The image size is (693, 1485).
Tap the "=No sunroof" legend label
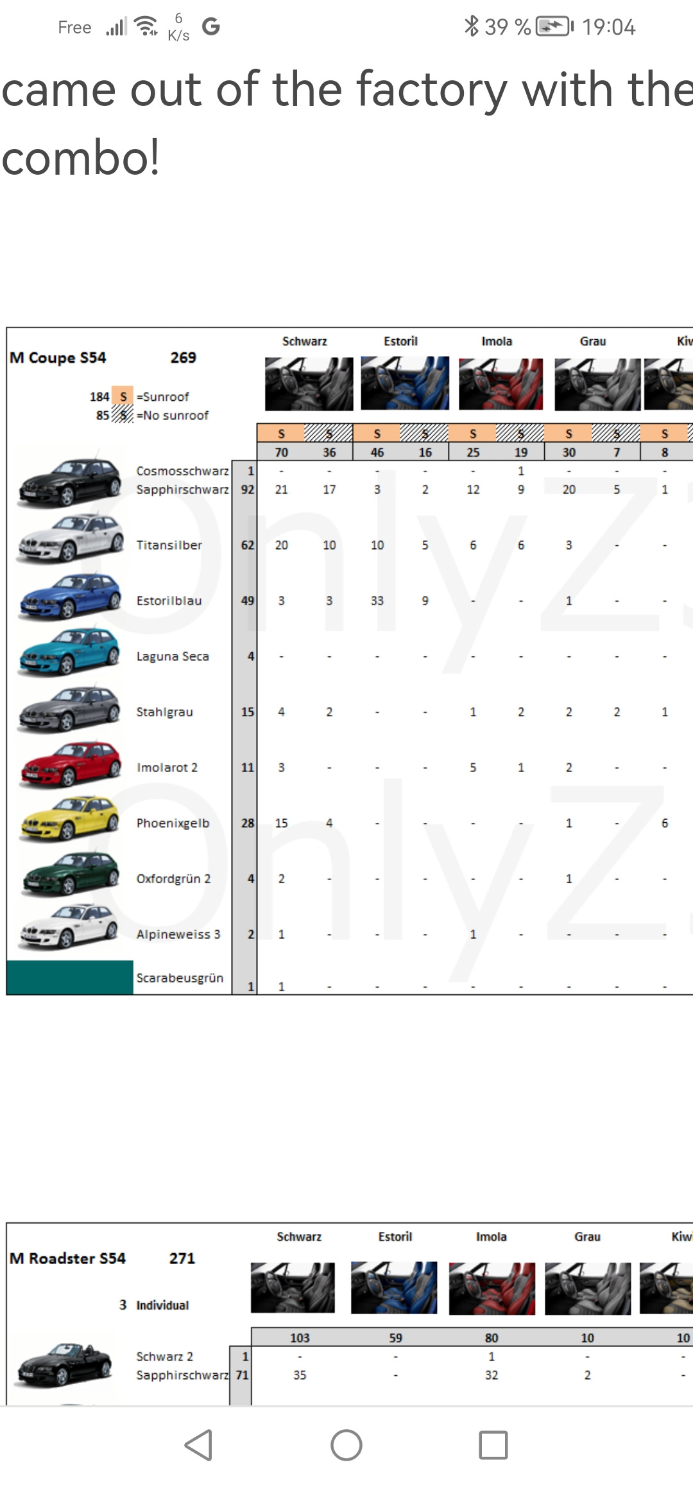pyautogui.click(x=173, y=415)
